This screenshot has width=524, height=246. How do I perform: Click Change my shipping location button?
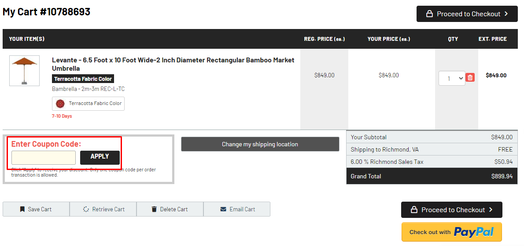point(260,144)
